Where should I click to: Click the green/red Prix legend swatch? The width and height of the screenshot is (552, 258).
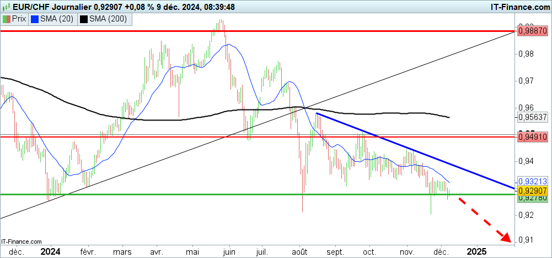click(6, 19)
